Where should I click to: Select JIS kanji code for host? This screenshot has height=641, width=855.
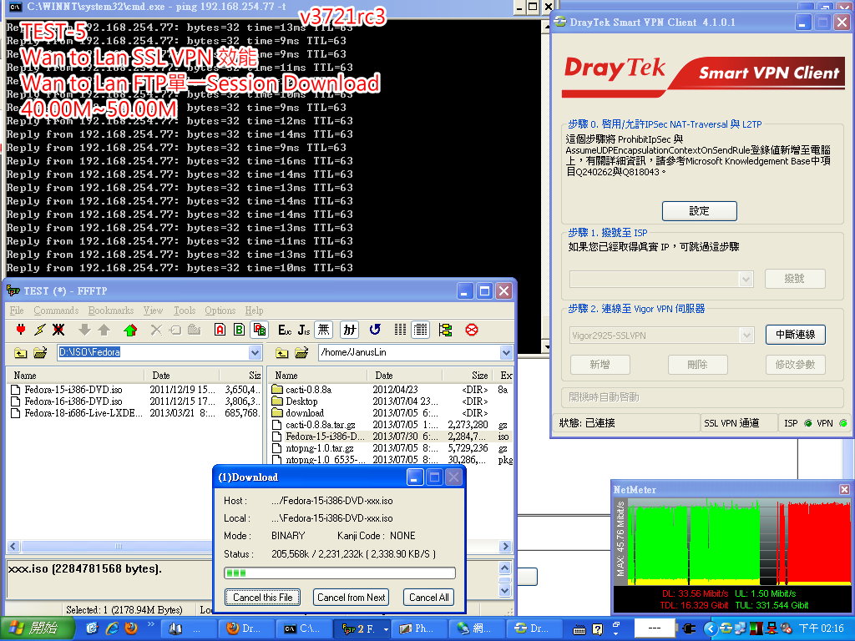(x=304, y=330)
